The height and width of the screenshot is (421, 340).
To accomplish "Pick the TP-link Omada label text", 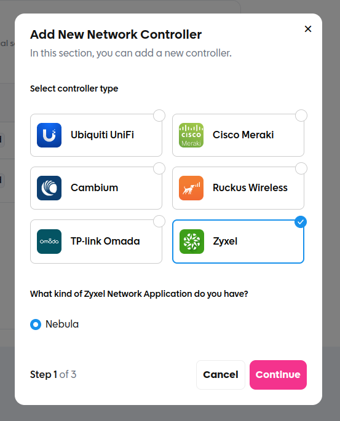I will pos(105,241).
